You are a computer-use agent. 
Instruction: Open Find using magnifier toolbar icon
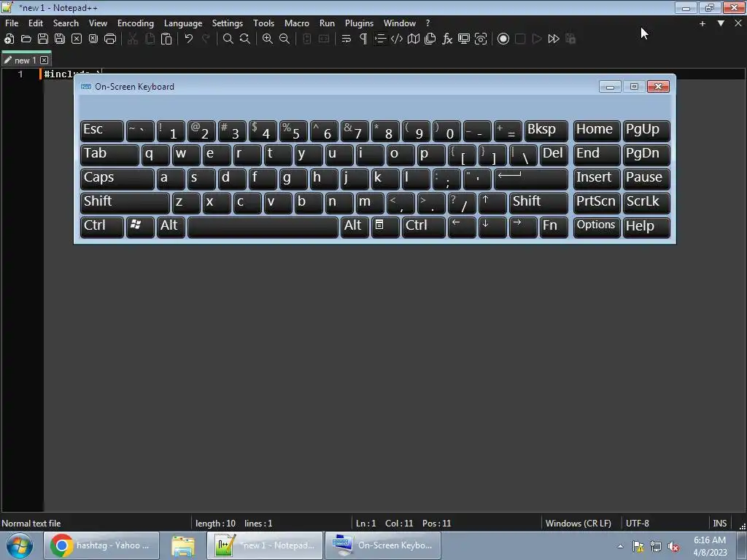coord(228,39)
